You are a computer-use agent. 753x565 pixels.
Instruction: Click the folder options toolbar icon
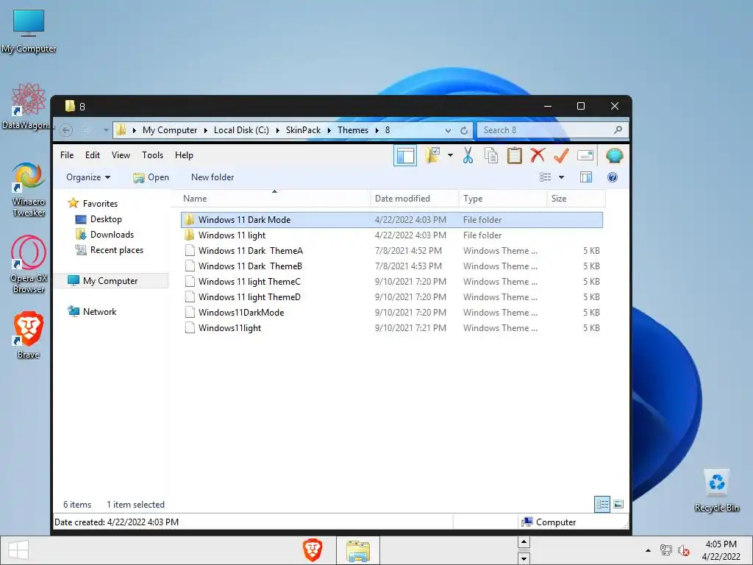click(432, 155)
